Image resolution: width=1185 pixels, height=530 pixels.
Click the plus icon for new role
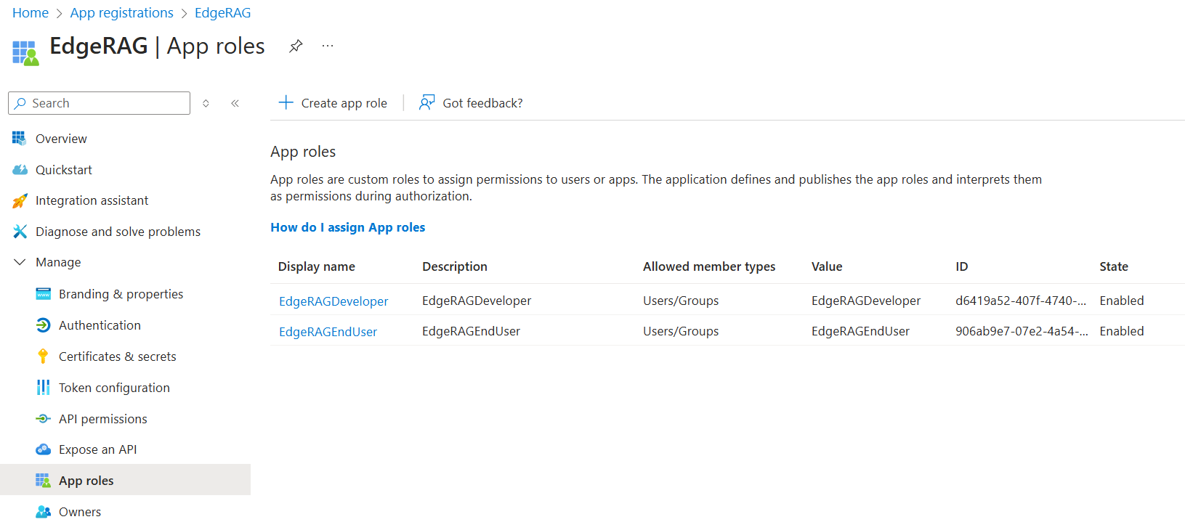[286, 102]
